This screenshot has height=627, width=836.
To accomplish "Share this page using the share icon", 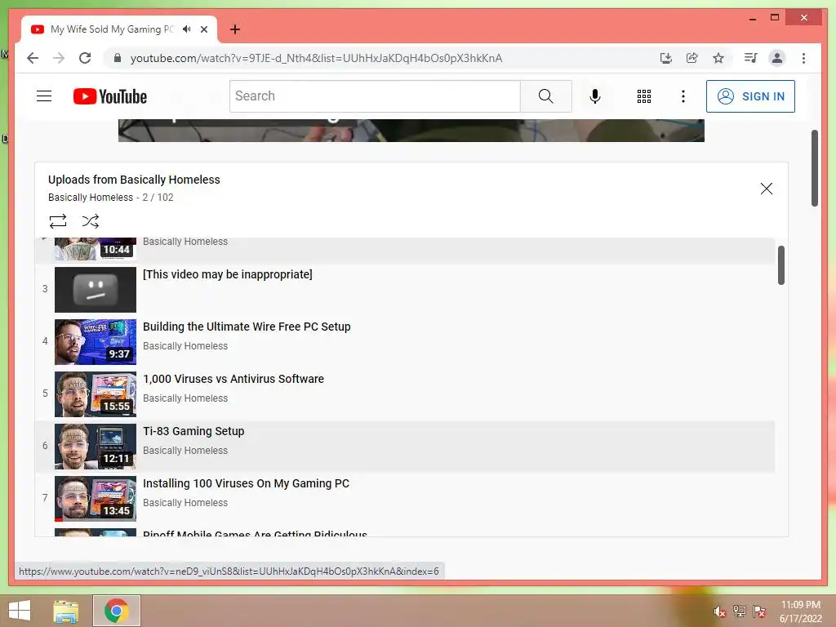I will [692, 58].
